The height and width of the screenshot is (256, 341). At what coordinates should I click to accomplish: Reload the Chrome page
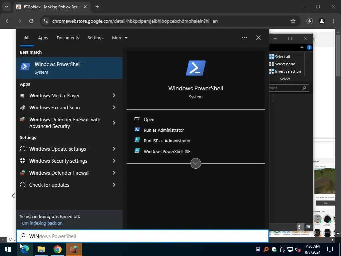[x=31, y=21]
